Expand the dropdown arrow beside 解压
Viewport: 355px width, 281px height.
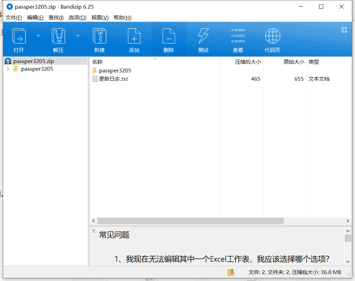(78, 36)
